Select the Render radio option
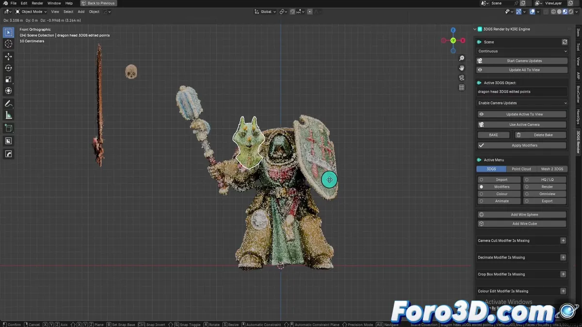 pos(545,187)
